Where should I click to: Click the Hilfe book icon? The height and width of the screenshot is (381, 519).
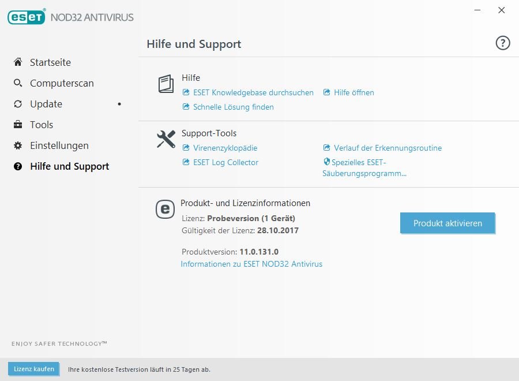[x=166, y=84]
